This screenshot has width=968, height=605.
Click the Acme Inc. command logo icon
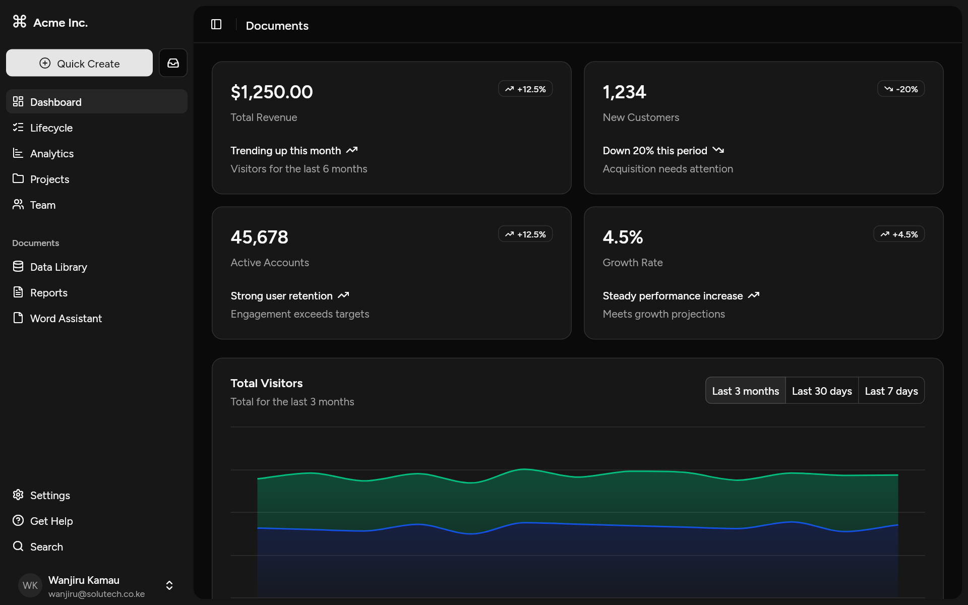19,21
